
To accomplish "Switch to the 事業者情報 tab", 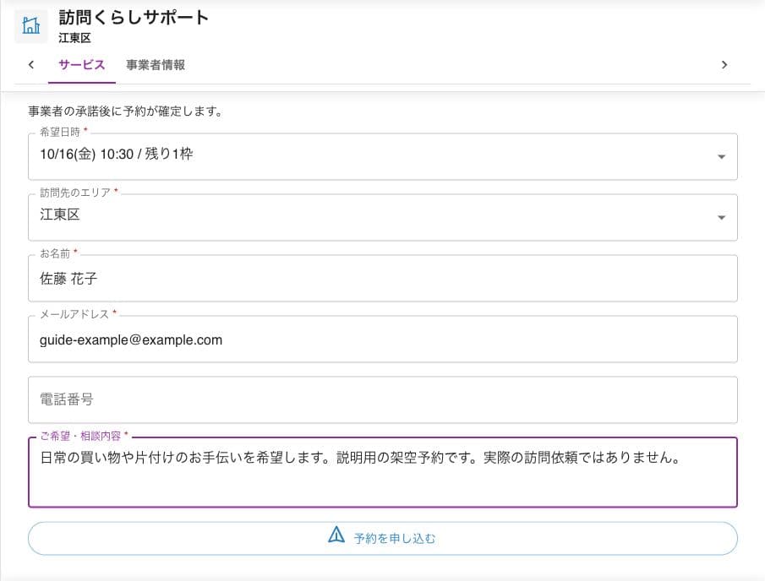I will click(156, 65).
